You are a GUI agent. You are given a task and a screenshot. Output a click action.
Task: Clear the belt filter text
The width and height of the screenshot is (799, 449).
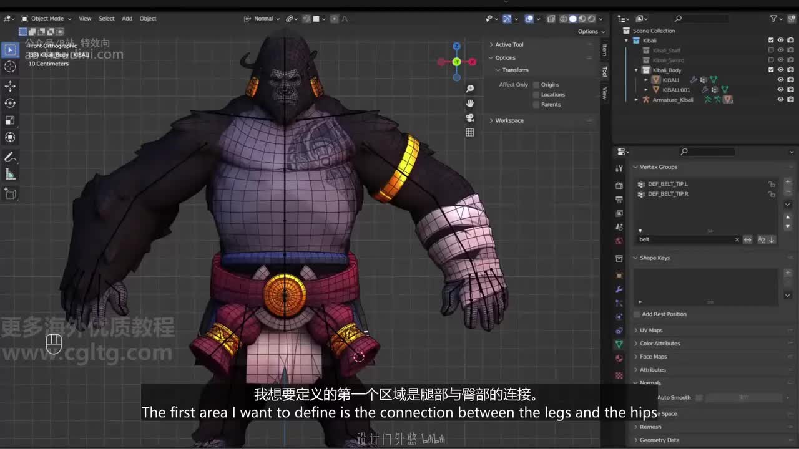coord(737,239)
